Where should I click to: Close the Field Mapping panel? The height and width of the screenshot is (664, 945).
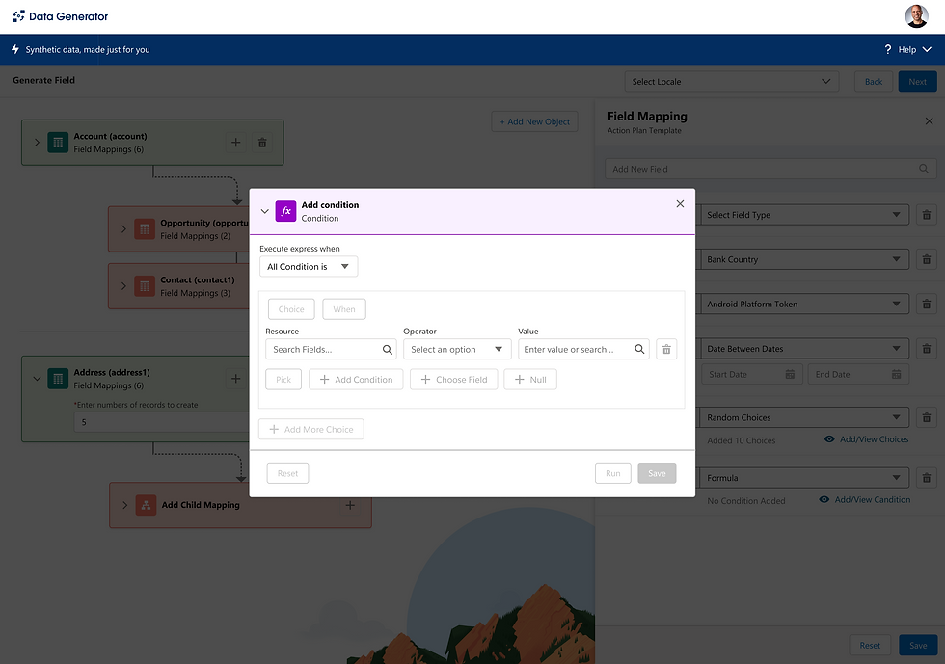pos(929,121)
